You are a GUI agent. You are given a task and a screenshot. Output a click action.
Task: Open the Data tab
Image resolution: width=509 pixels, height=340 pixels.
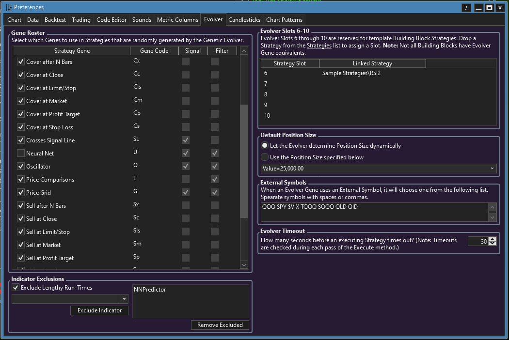point(33,20)
